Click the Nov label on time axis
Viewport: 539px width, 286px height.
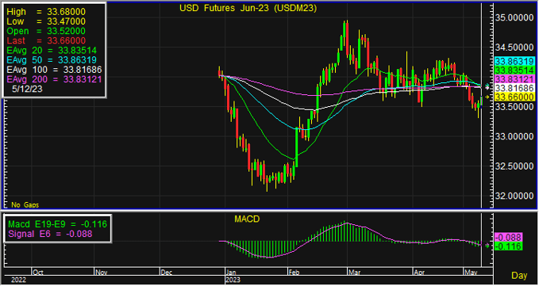[x=101, y=273]
